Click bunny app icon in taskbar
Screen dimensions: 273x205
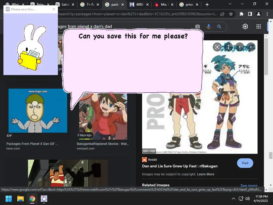(x=44, y=199)
